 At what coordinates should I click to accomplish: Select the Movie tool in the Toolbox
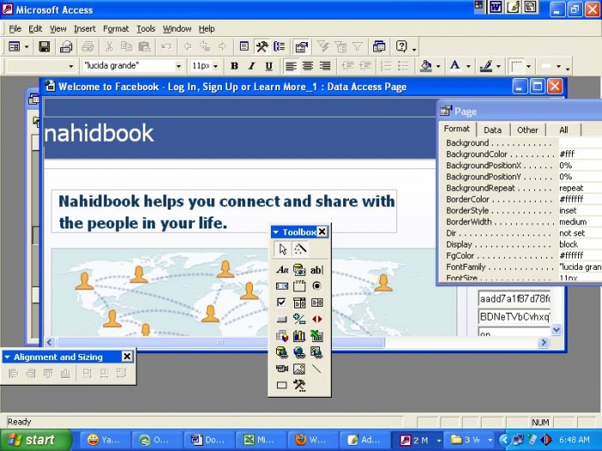tap(282, 369)
